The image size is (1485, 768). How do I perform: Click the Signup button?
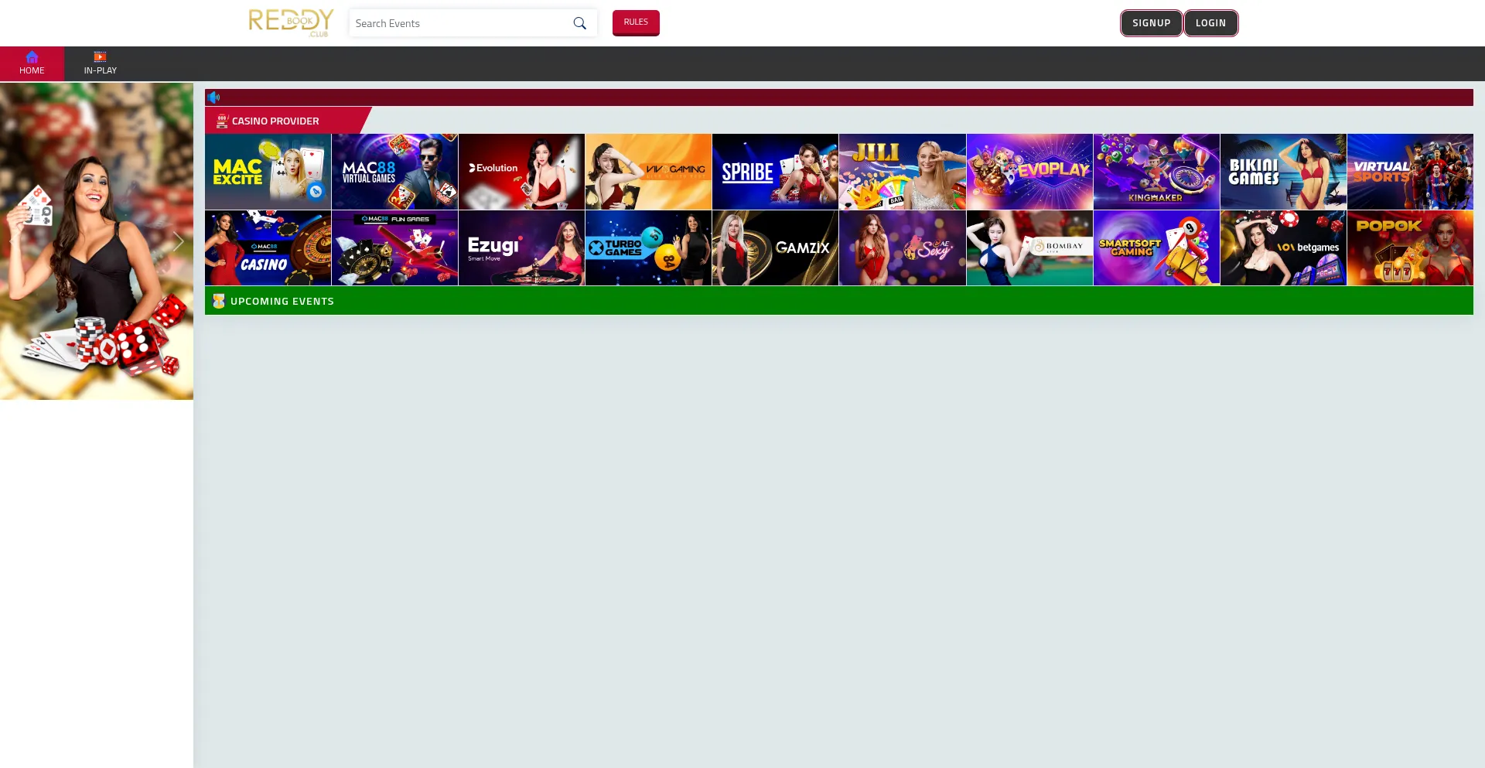tap(1151, 23)
